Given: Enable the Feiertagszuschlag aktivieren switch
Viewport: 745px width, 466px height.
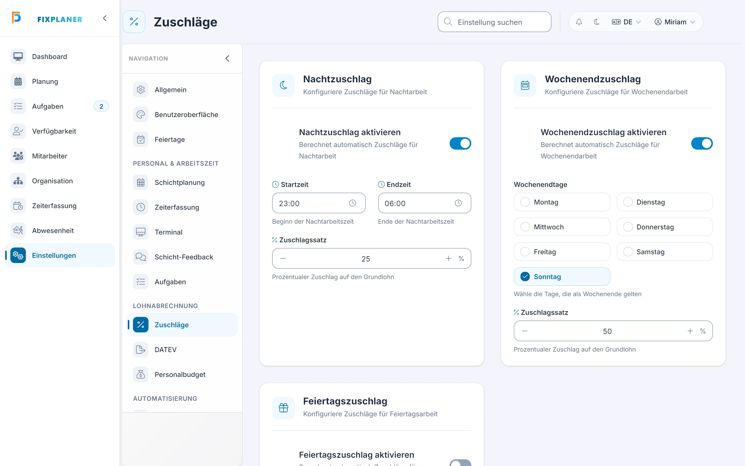Looking at the screenshot, I should click(x=460, y=463).
